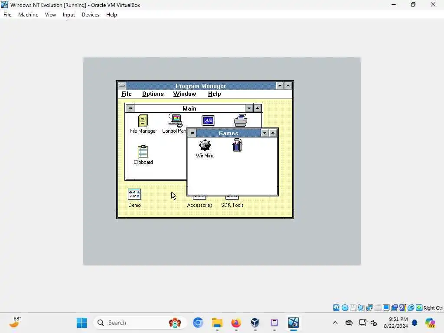Click the shared folders status icon
This screenshot has height=333, width=444.
[394, 307]
